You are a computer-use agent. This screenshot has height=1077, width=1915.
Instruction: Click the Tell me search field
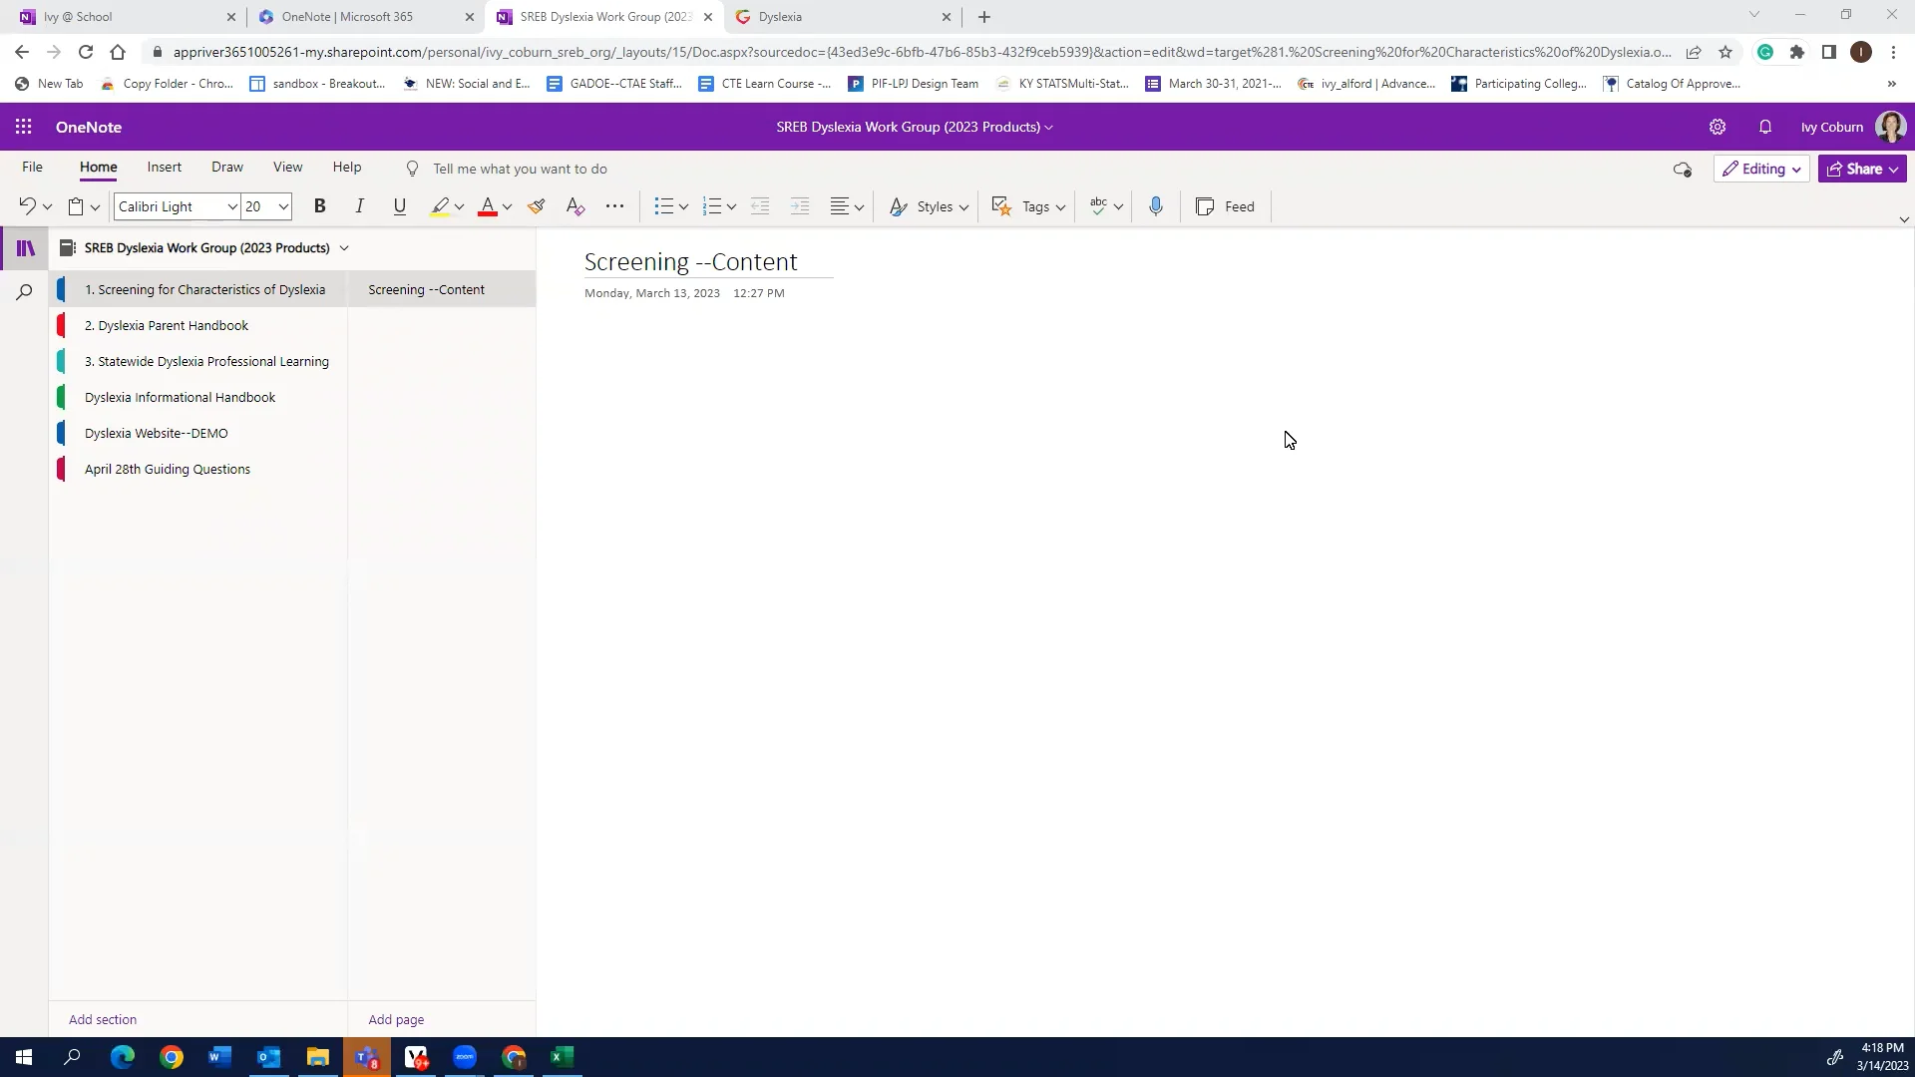pyautogui.click(x=520, y=169)
